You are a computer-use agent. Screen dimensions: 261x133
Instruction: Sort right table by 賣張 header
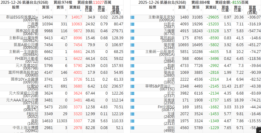click(x=196, y=7)
